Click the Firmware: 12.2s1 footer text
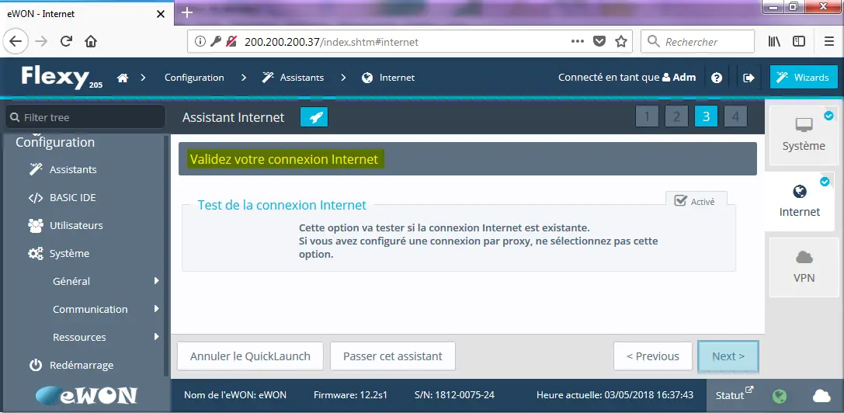Screen dimensions: 844x413 point(350,394)
